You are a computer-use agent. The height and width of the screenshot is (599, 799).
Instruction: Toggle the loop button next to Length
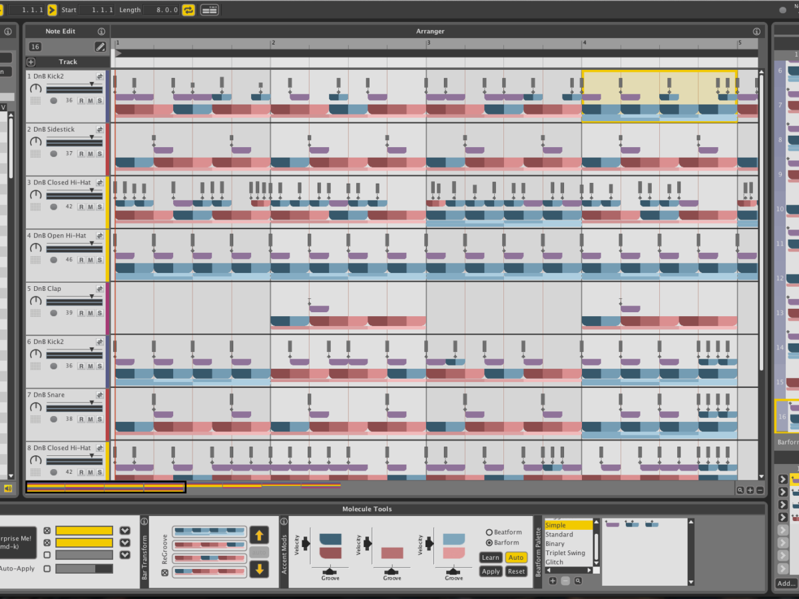(188, 10)
